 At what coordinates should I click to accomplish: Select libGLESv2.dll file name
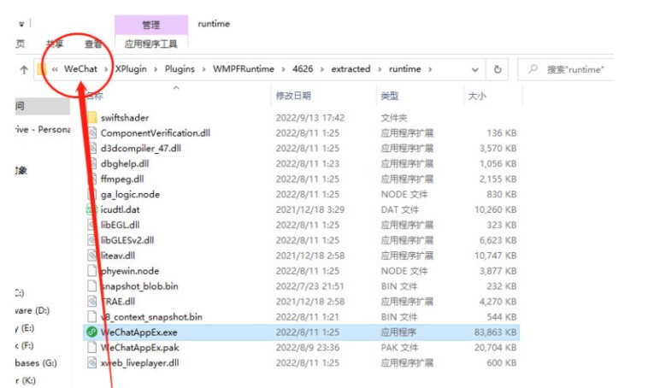127,240
